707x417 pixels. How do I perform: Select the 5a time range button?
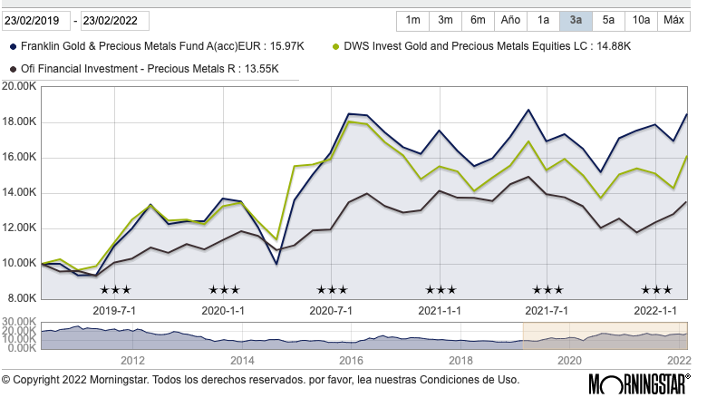(608, 21)
